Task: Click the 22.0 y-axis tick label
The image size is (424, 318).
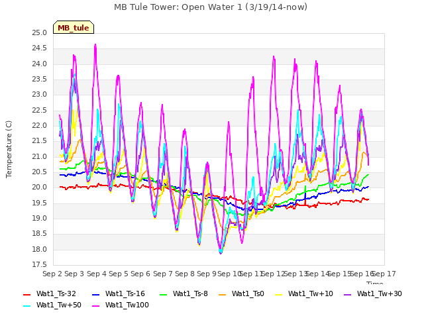Action: pyautogui.click(x=39, y=126)
